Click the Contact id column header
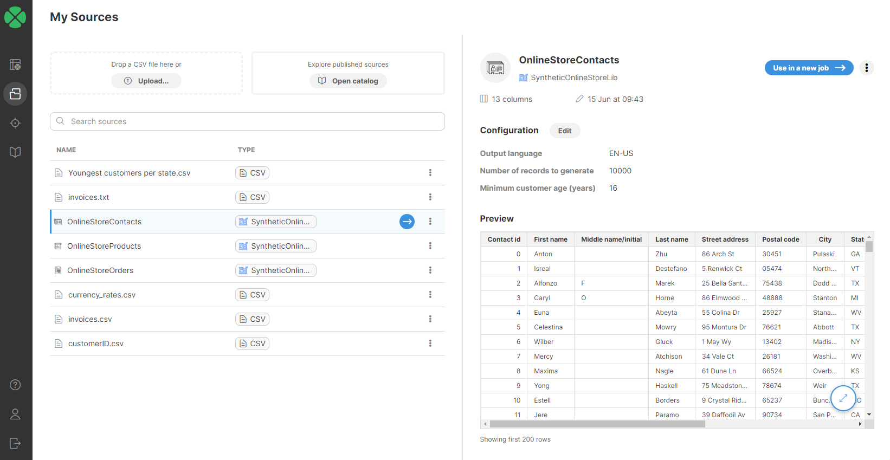Image resolution: width=890 pixels, height=460 pixels. click(504, 239)
